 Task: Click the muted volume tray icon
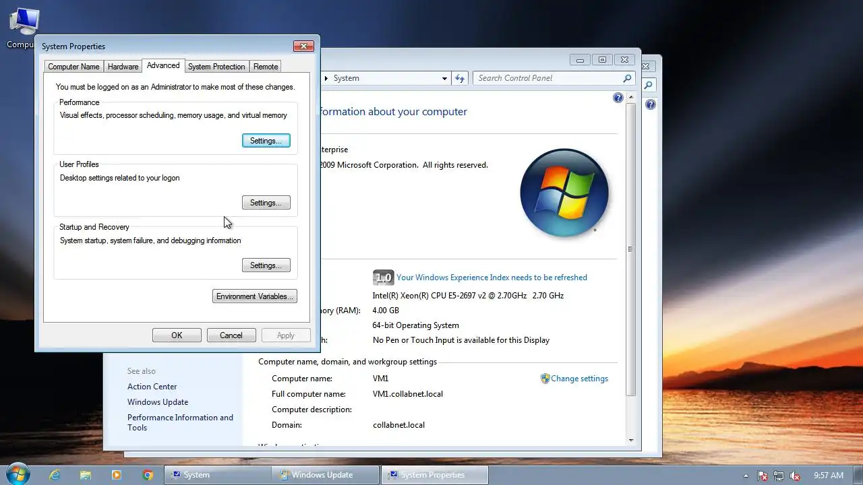click(x=795, y=476)
